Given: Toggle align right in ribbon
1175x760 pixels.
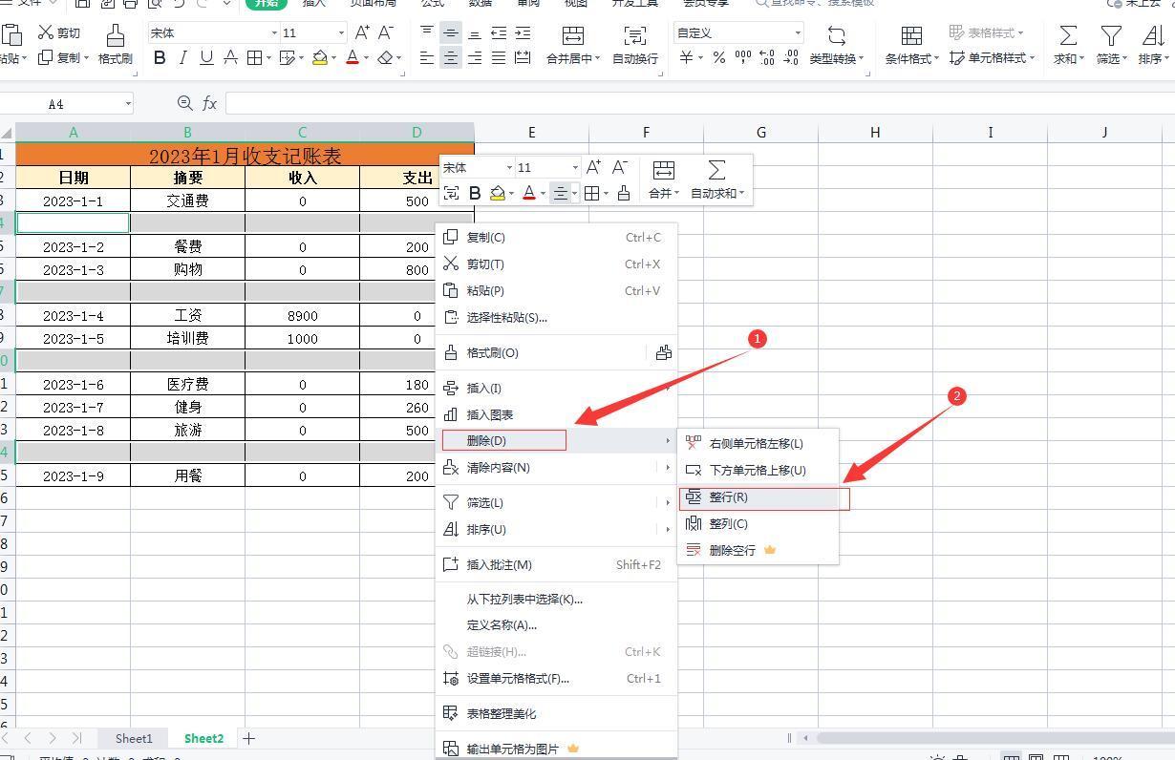Looking at the screenshot, I should [475, 58].
